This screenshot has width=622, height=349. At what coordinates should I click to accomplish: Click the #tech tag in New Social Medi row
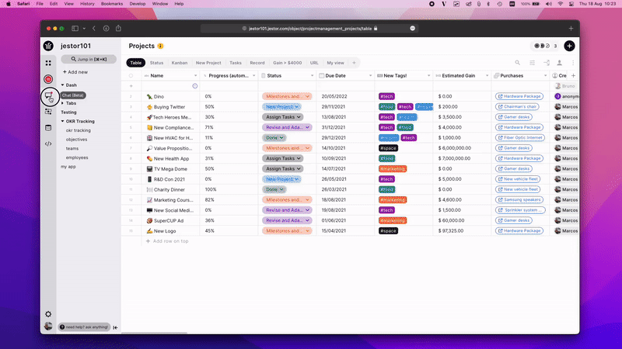386,210
